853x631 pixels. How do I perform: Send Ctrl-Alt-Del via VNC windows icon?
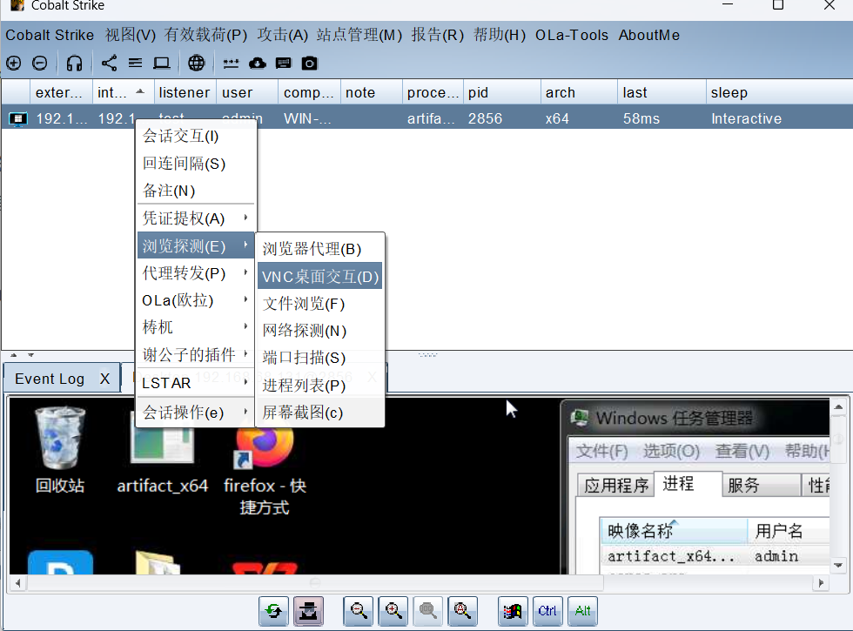[x=513, y=611]
